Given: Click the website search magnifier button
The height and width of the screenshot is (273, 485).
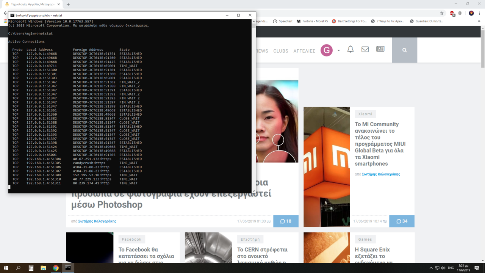Looking at the screenshot, I should pyautogui.click(x=405, y=50).
